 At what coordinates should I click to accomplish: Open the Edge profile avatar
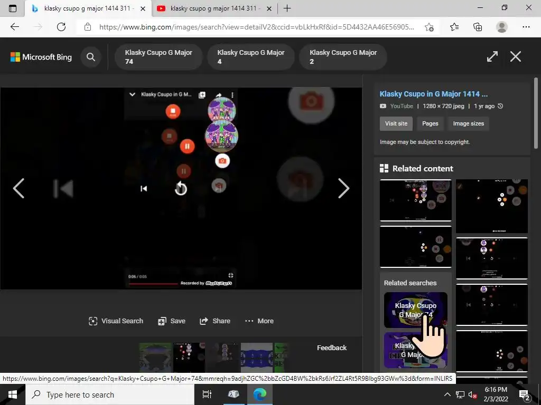pos(502,27)
